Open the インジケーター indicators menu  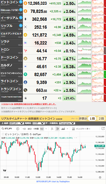tap(81, 129)
